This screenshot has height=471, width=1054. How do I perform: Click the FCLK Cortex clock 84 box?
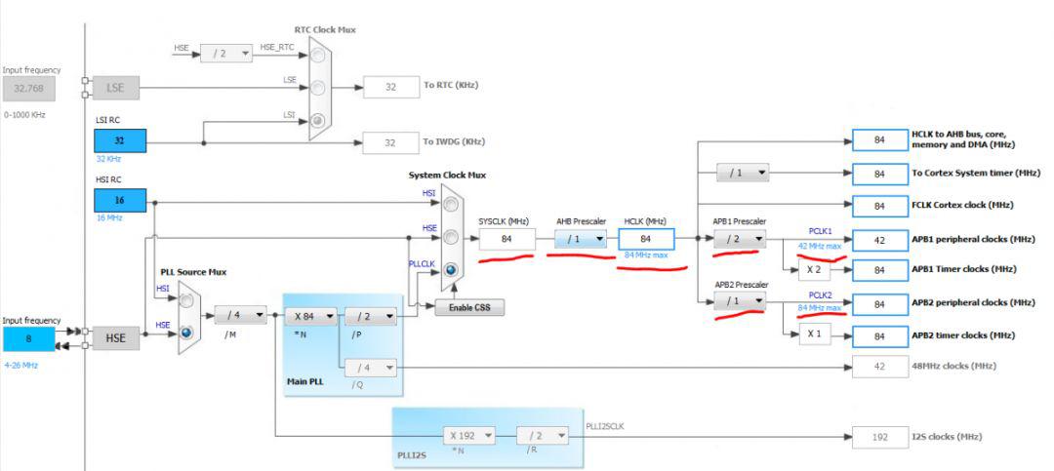[880, 207]
